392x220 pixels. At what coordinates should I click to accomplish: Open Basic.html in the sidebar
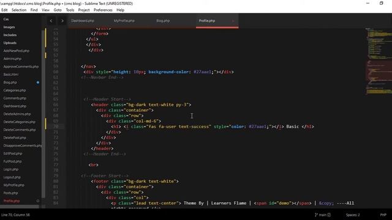click(x=11, y=75)
